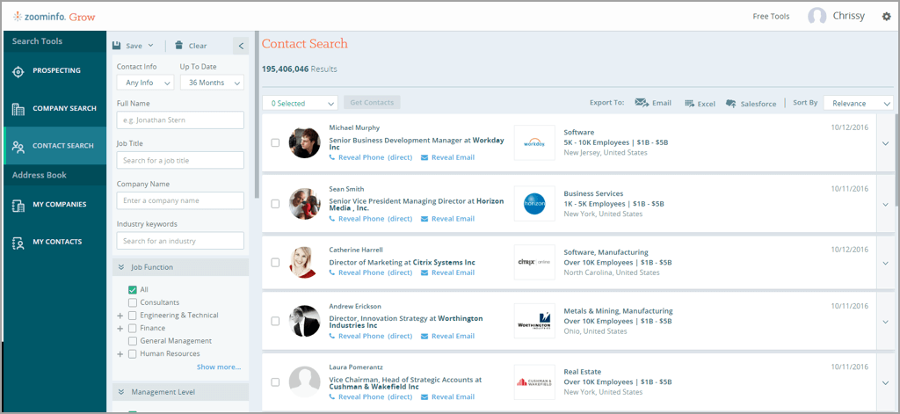900x414 pixels.
Task: Open the Up To Date 36 Months dropdown
Action: (x=212, y=83)
